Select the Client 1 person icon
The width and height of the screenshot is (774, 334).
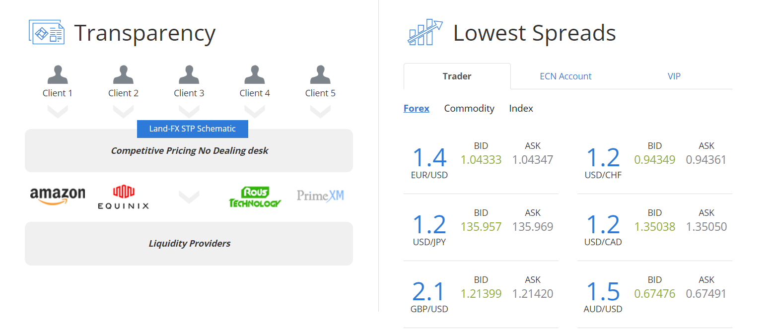coord(58,75)
